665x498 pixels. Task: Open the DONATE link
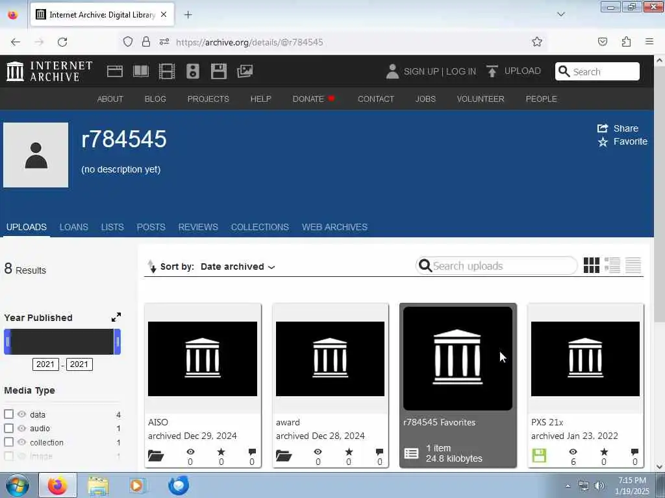coord(308,99)
